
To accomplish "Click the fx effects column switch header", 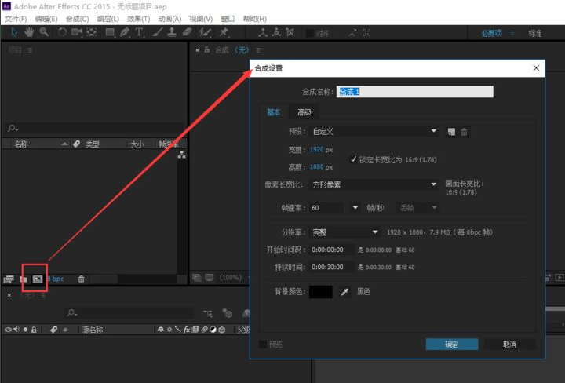I will [x=187, y=330].
